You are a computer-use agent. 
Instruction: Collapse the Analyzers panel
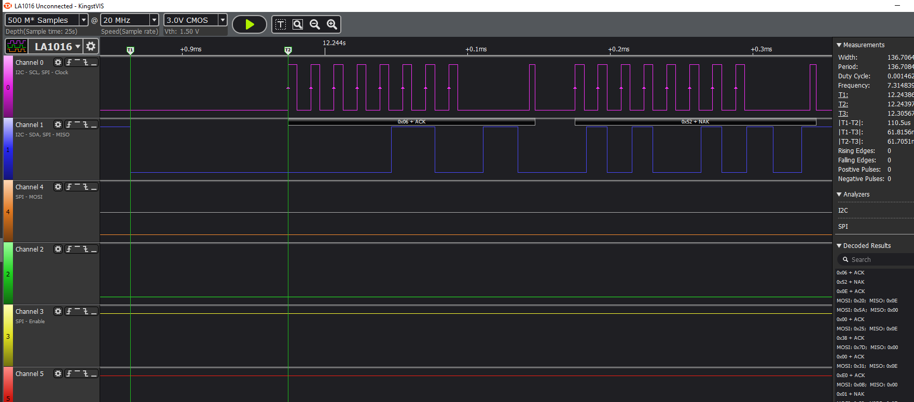click(x=839, y=195)
